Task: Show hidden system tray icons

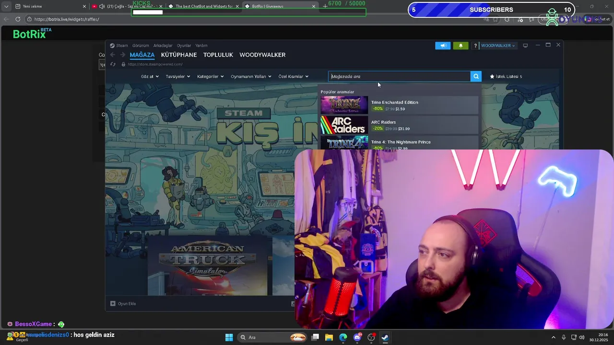Action: (553, 337)
